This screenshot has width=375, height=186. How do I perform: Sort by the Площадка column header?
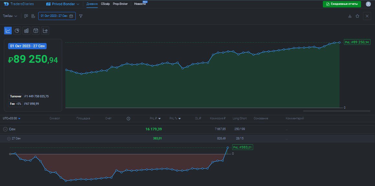click(83, 118)
